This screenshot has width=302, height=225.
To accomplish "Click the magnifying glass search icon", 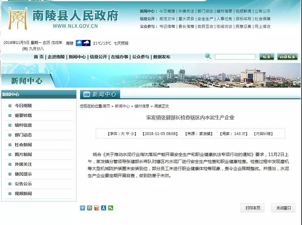I will [208, 56].
